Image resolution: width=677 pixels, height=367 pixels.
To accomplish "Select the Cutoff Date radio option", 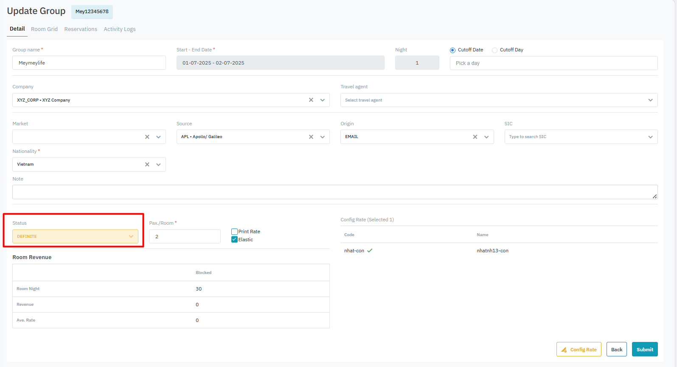I will pos(452,50).
